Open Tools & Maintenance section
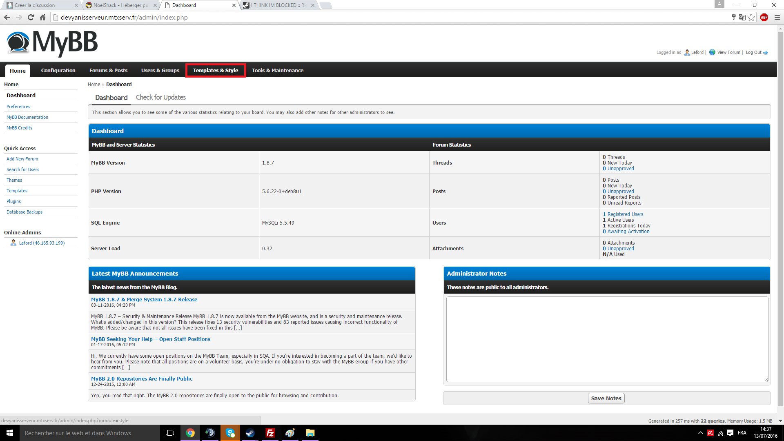 click(278, 70)
